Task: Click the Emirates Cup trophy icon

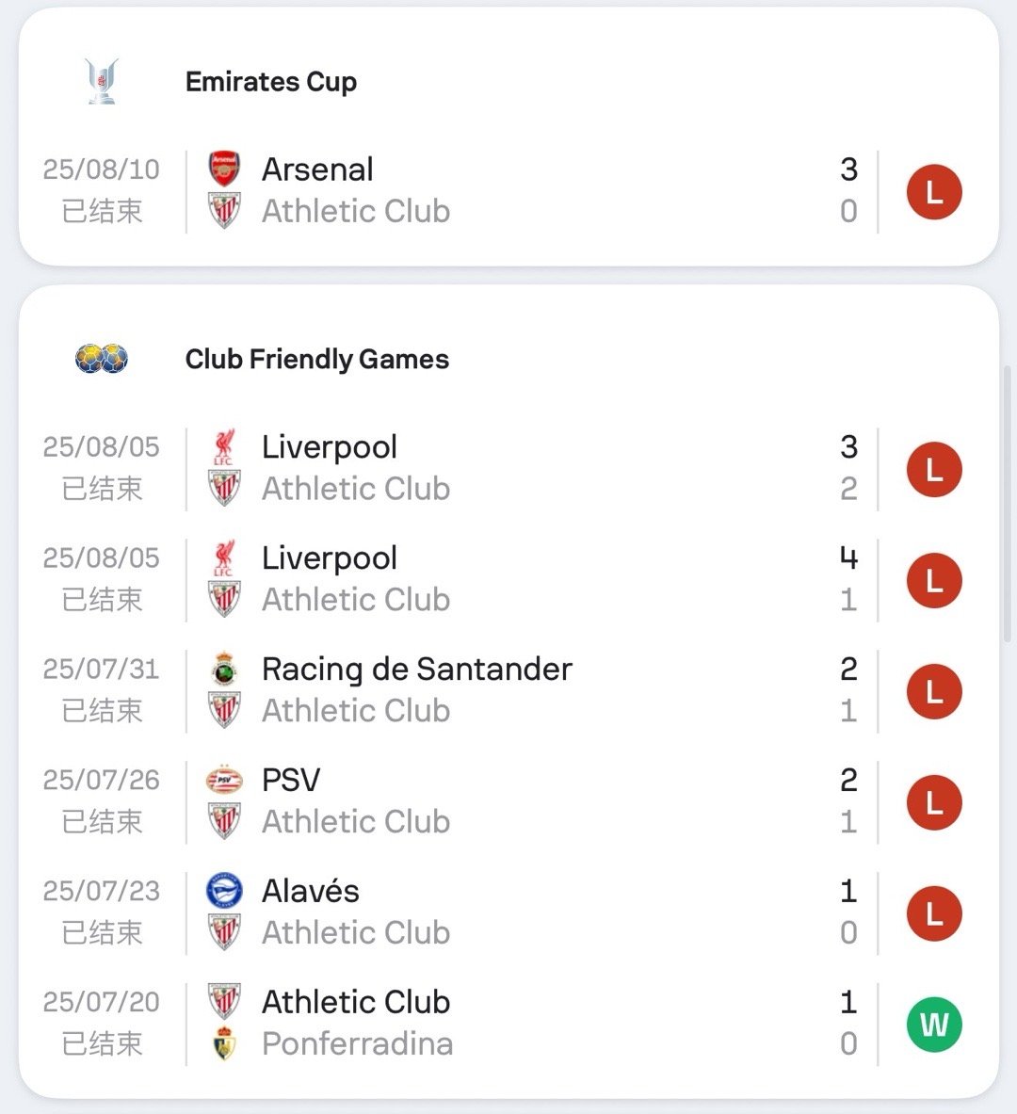Action: pyautogui.click(x=102, y=81)
